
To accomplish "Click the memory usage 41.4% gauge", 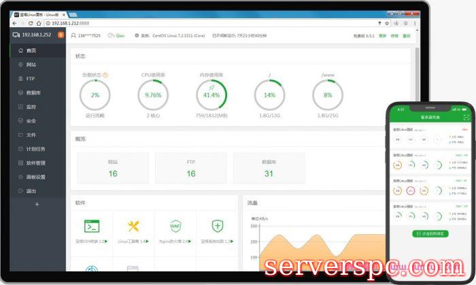I will pos(211,95).
